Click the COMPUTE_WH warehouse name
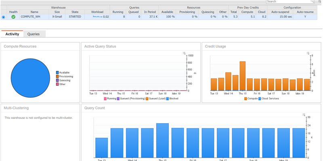This screenshot has height=161, width=323. tap(31, 17)
